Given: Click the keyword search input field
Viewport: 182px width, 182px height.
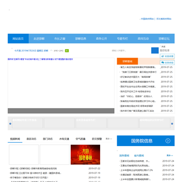Looking at the screenshot, I should [130, 51].
